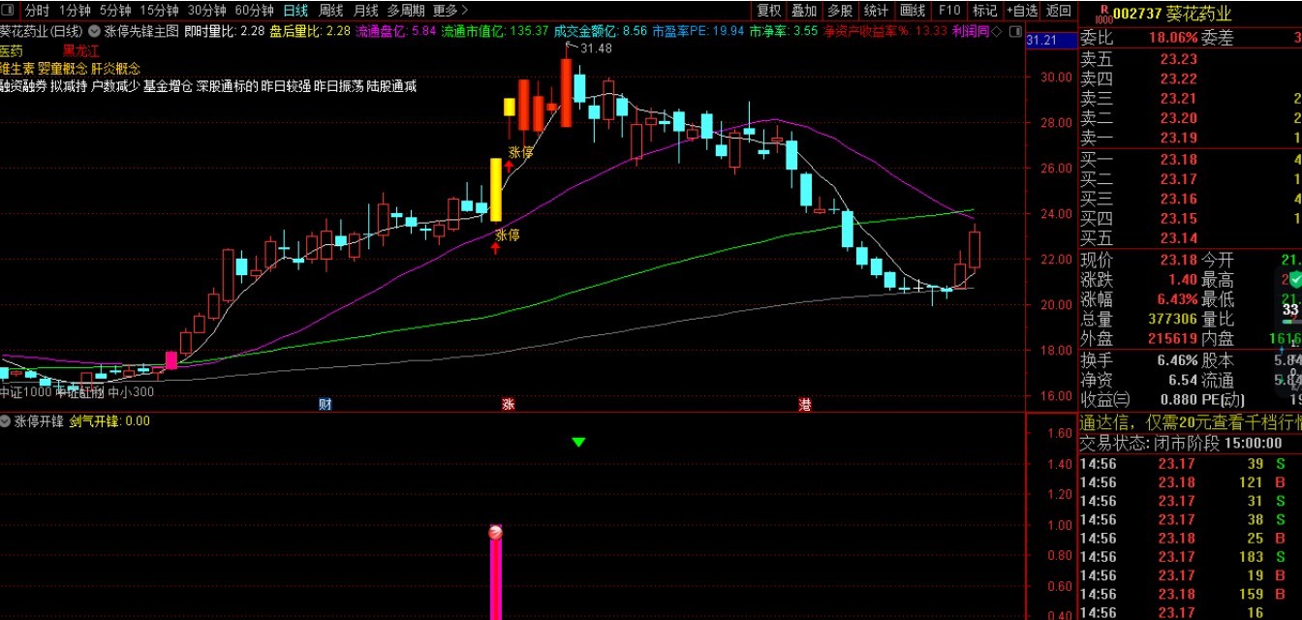Click the 买一 price 23.18
Screen dimensions: 1302x620
pos(1178,160)
